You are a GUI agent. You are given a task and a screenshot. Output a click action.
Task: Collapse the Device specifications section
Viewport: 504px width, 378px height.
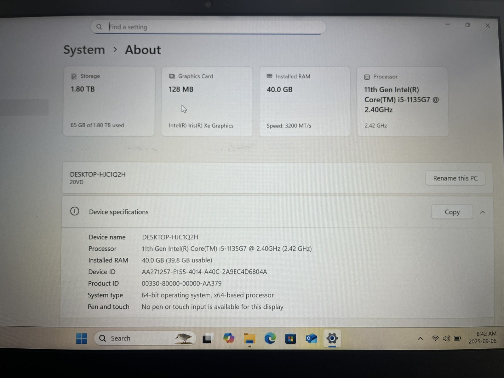click(483, 212)
